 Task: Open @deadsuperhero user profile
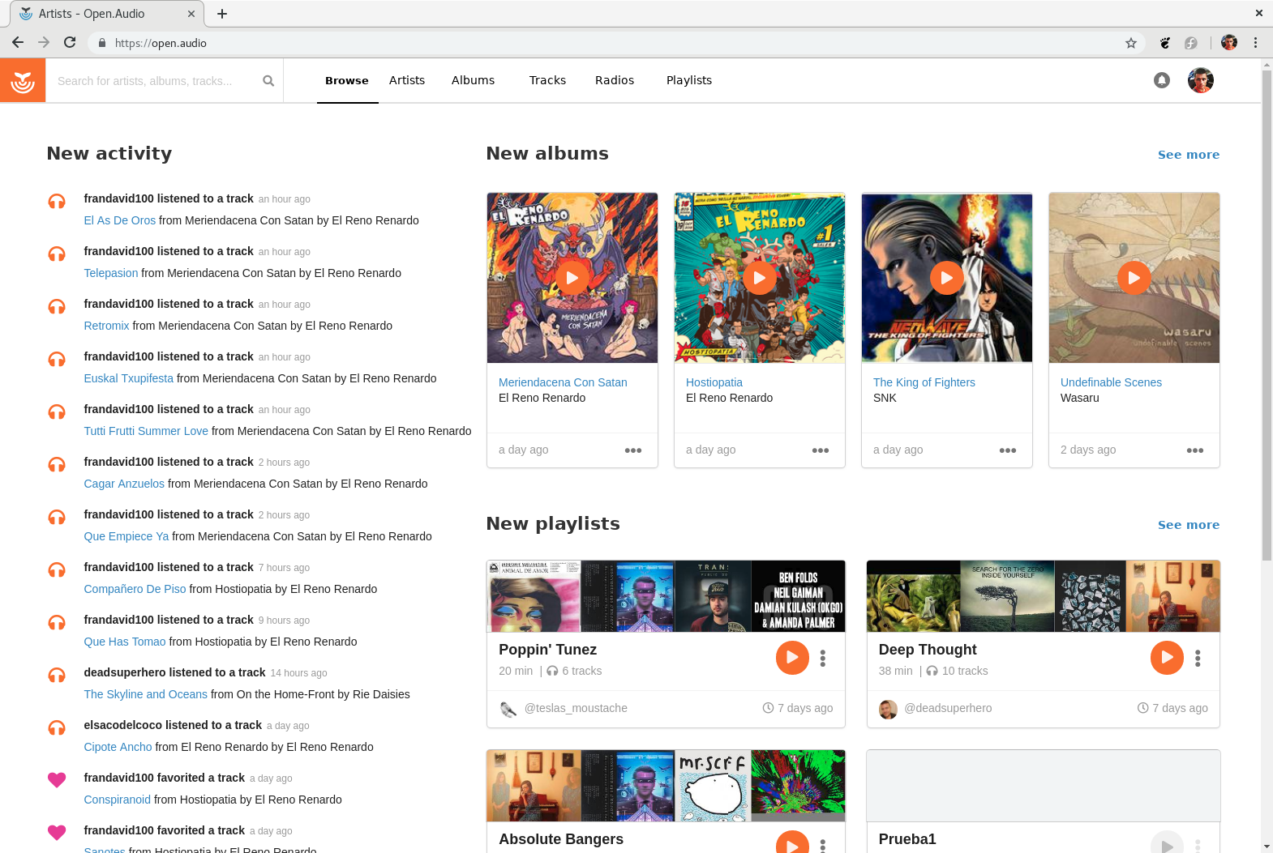click(948, 708)
